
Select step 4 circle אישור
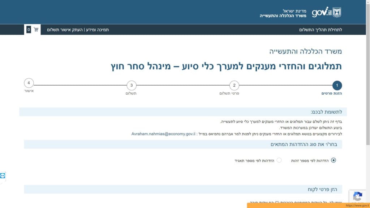(29, 83)
